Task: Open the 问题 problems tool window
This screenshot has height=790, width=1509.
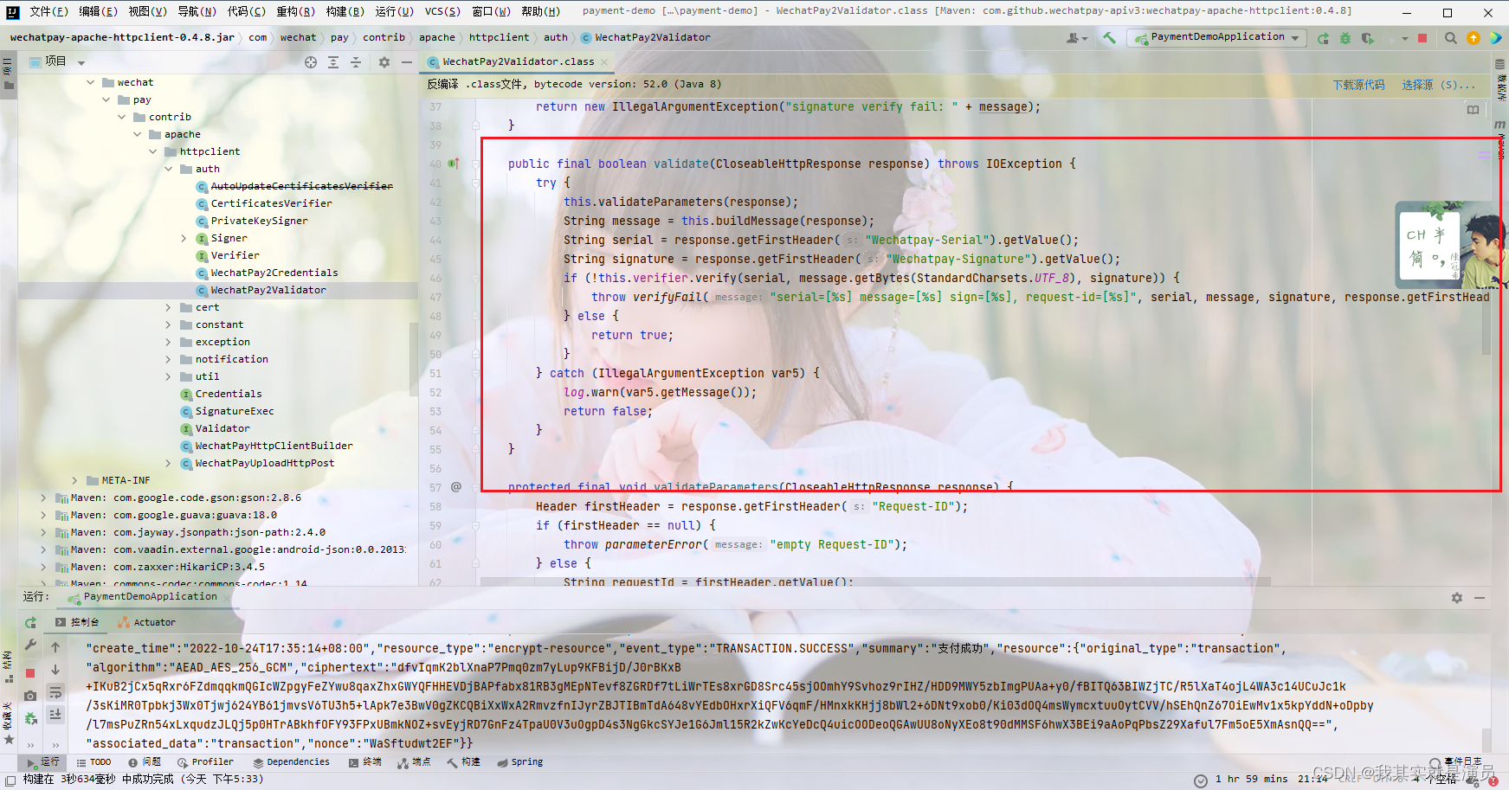Action: point(144,762)
